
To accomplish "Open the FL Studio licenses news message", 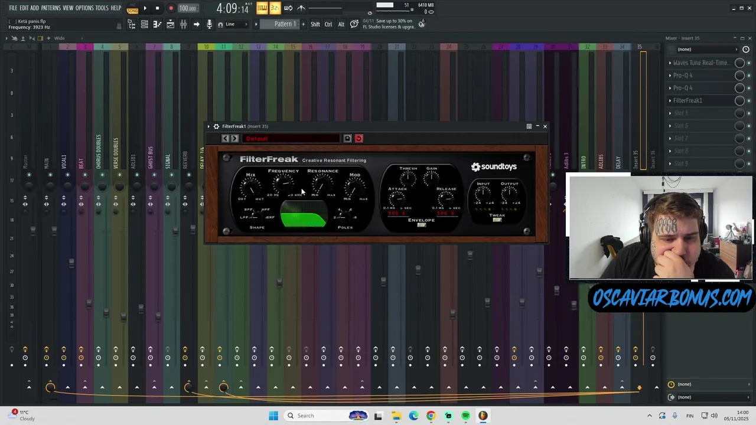I will tap(389, 24).
